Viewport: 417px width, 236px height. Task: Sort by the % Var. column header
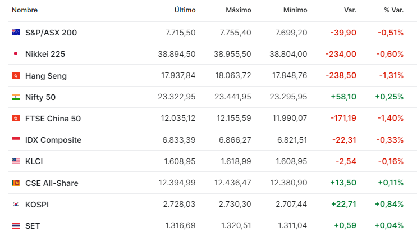click(393, 10)
